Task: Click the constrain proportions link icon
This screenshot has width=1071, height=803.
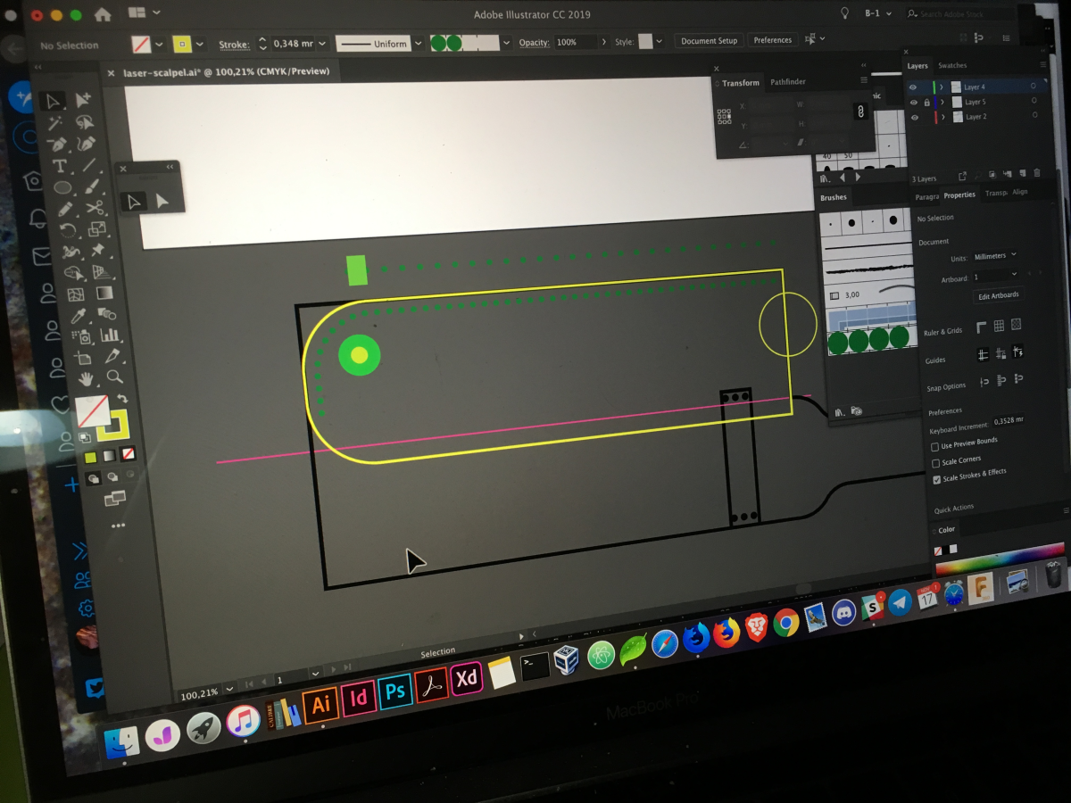Action: (x=860, y=112)
